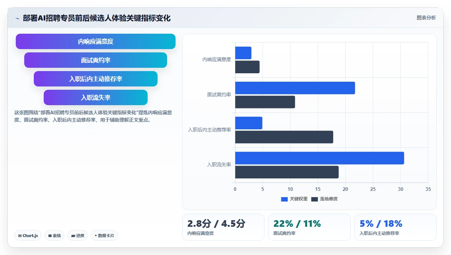
Task: Toggle 关键权重 legend blue swatch
Action: tap(284, 199)
